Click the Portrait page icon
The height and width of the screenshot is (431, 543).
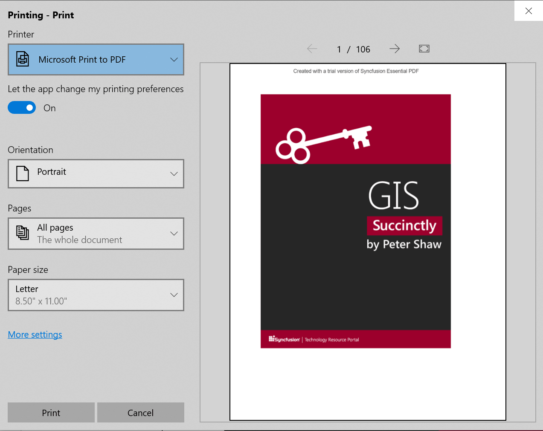tap(23, 174)
